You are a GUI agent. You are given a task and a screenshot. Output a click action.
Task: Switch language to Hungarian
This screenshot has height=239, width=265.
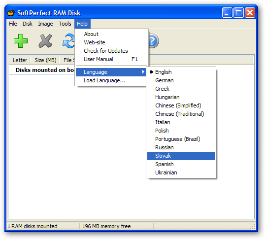(181, 97)
